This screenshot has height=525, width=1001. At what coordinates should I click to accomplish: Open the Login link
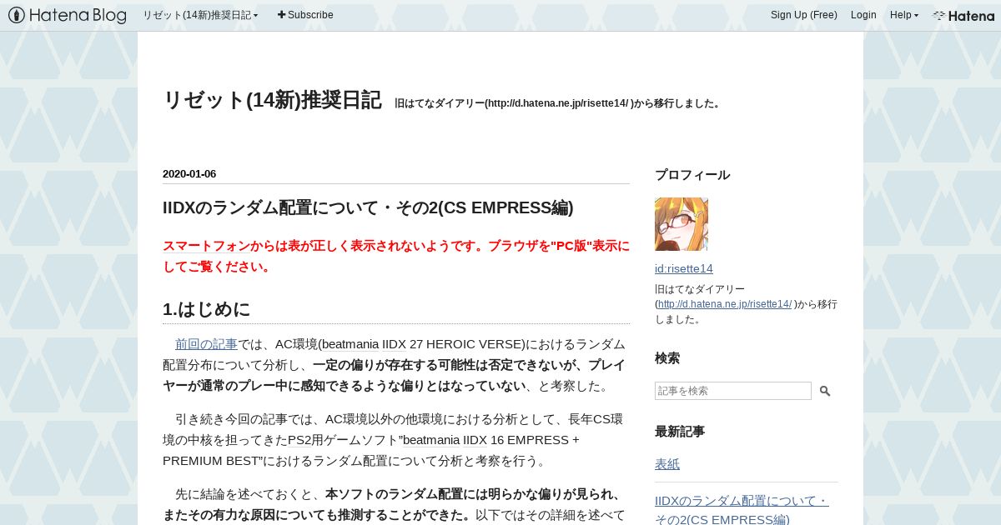click(x=863, y=15)
